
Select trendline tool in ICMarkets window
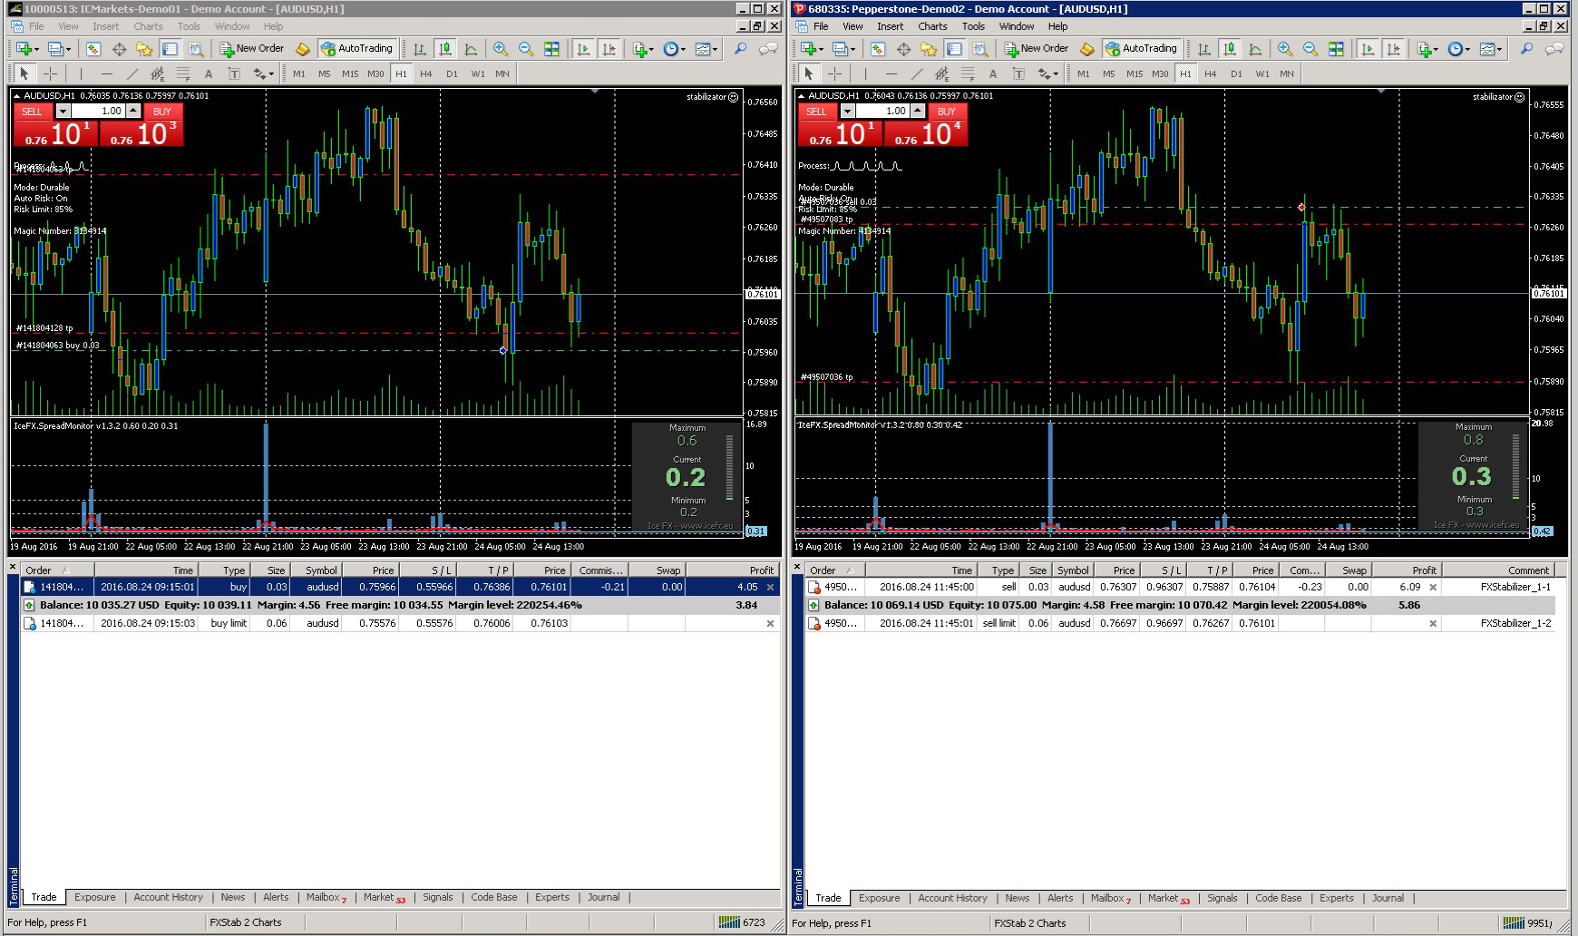pyautogui.click(x=132, y=73)
